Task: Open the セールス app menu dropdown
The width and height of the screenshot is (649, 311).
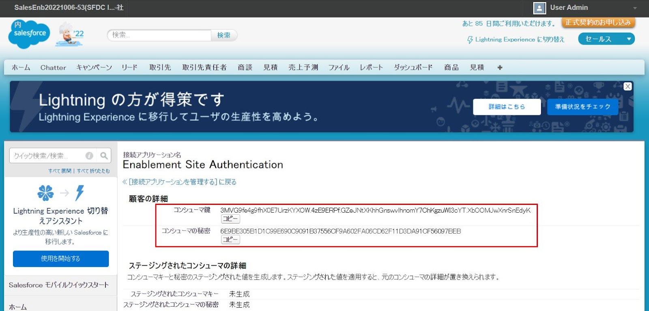Action: [606, 39]
